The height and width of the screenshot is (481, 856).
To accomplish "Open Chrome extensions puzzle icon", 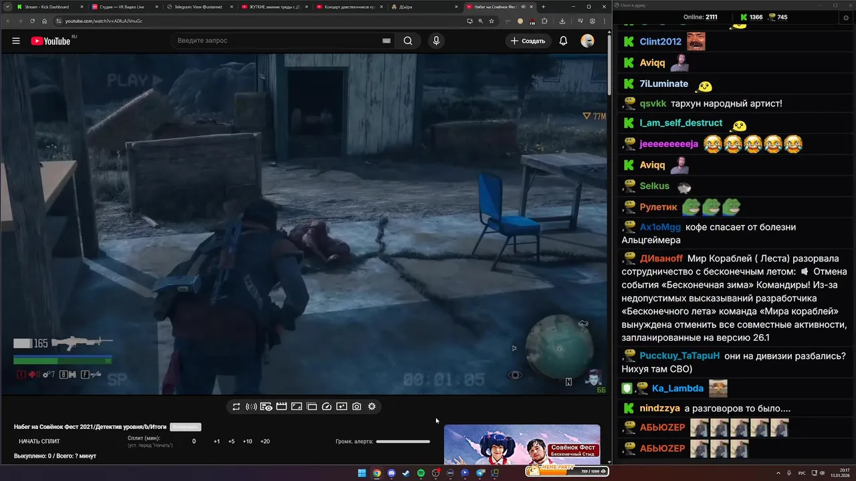I will click(x=544, y=21).
